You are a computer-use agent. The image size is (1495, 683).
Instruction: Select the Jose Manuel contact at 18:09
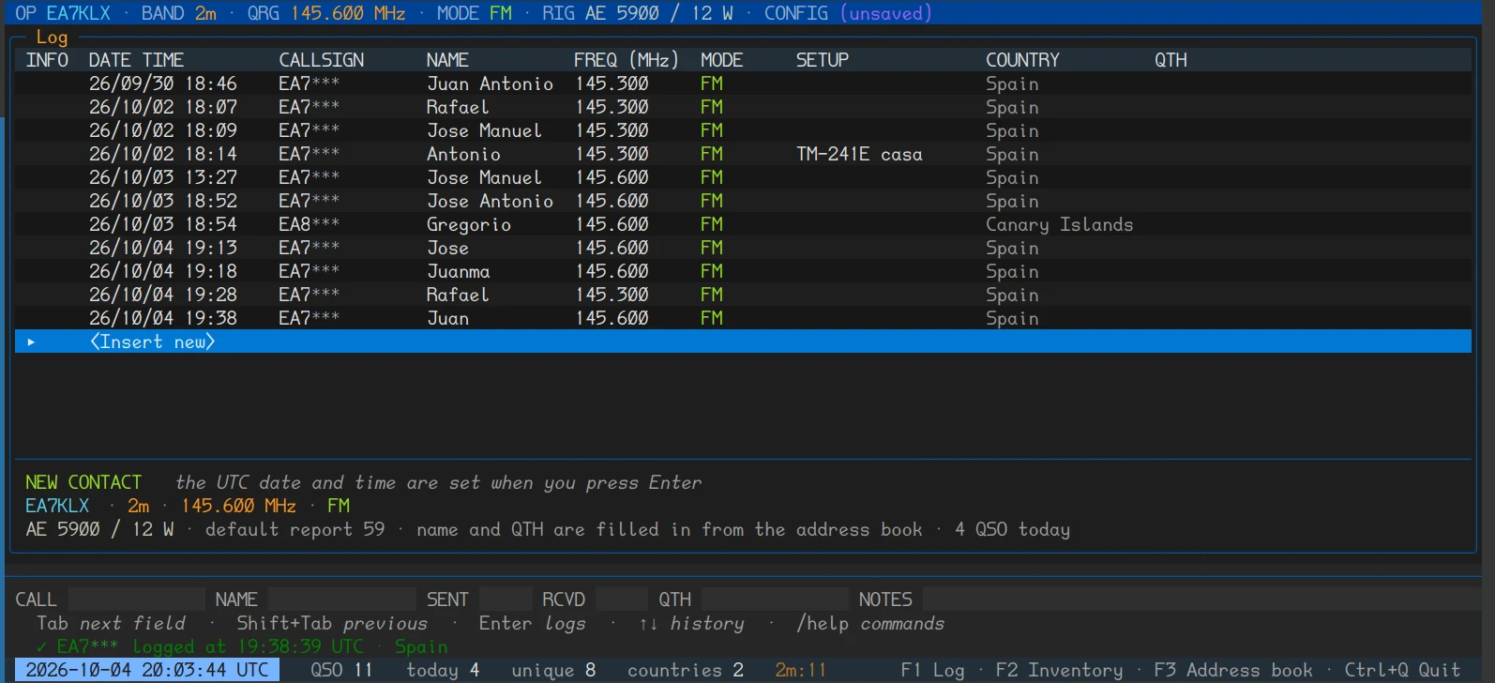(743, 130)
